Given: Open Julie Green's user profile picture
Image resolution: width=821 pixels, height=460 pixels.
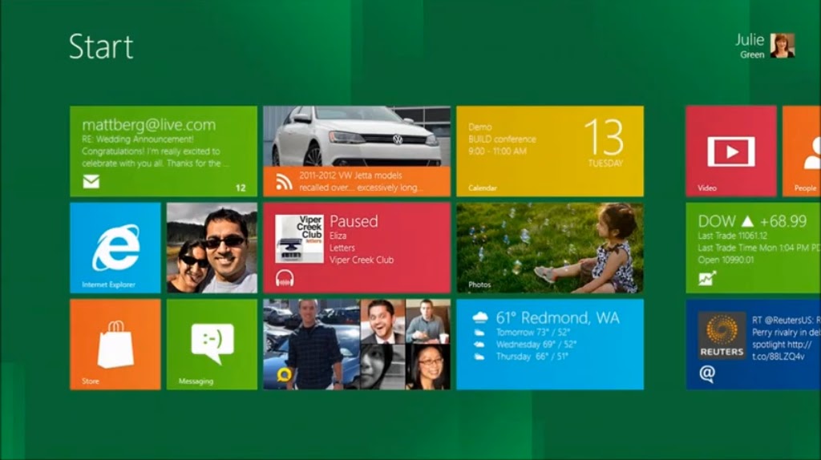Looking at the screenshot, I should [783, 46].
